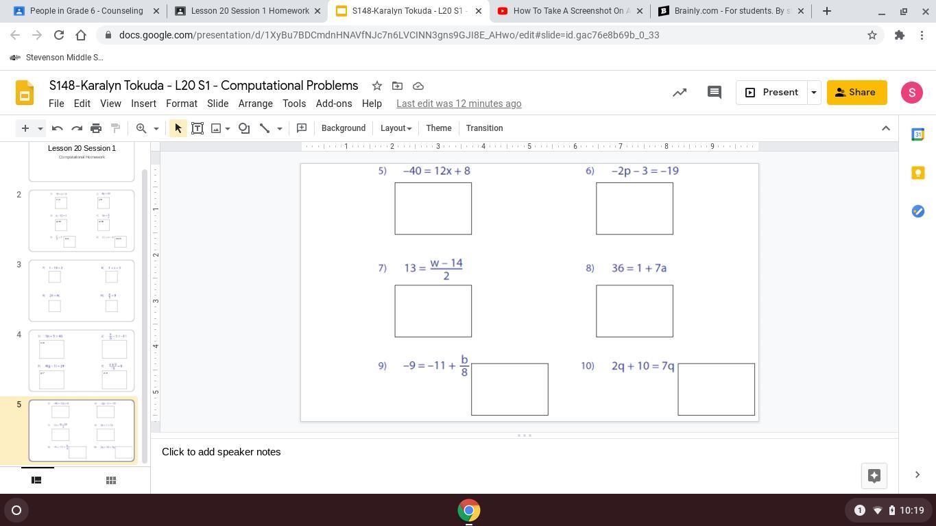
Task: Select slide 4 thumbnail
Action: tap(82, 361)
